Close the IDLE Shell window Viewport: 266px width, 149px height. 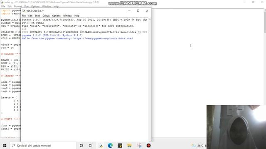[147, 11]
